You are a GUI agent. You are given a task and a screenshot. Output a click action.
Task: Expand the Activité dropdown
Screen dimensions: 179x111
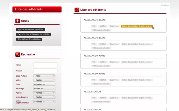[44, 93]
